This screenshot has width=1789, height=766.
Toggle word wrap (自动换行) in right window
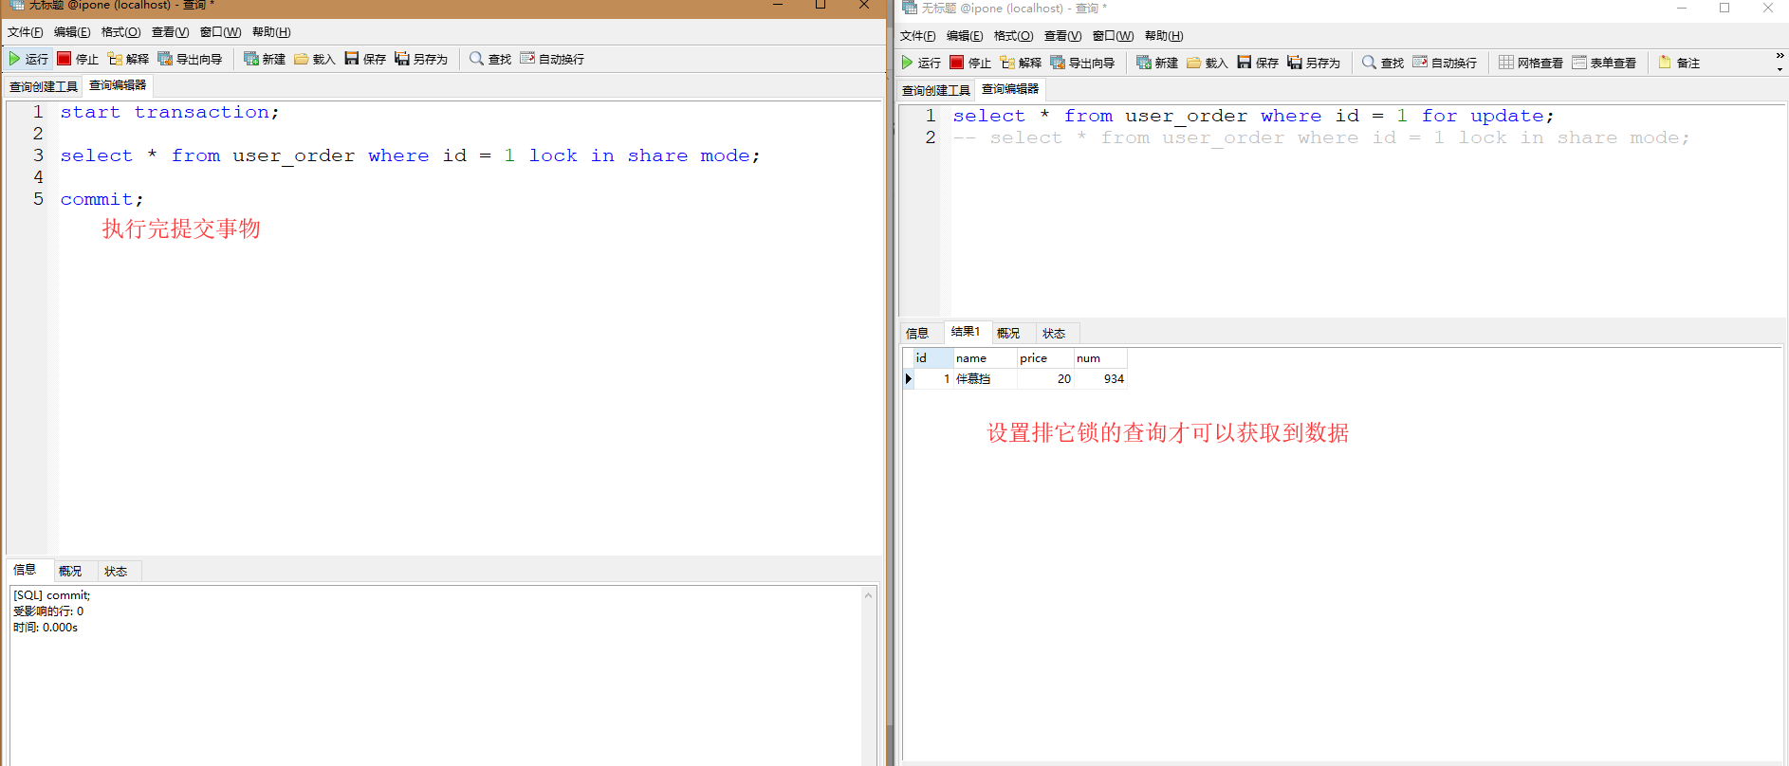(x=1445, y=63)
